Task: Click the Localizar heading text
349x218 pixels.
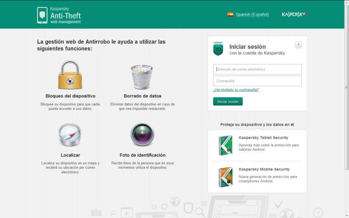Action: [70, 155]
